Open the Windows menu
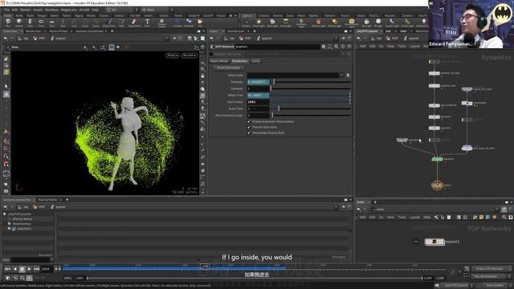 51,10
